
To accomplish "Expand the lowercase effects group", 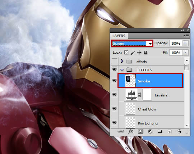I will click(x=122, y=61).
